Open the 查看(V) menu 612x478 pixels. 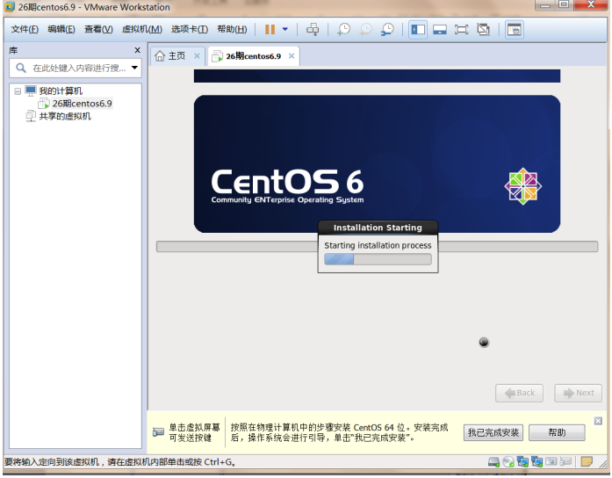[98, 29]
